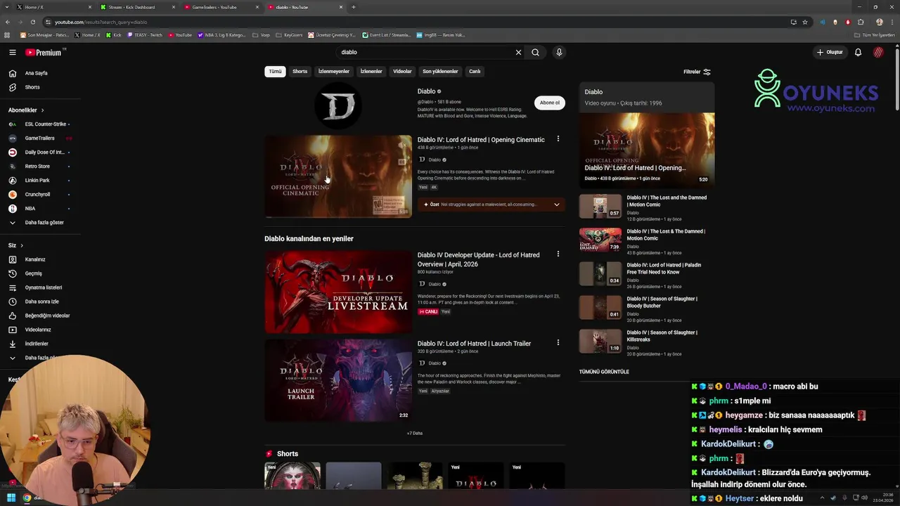
Task: Open the Oluştur create menu
Action: (830, 52)
